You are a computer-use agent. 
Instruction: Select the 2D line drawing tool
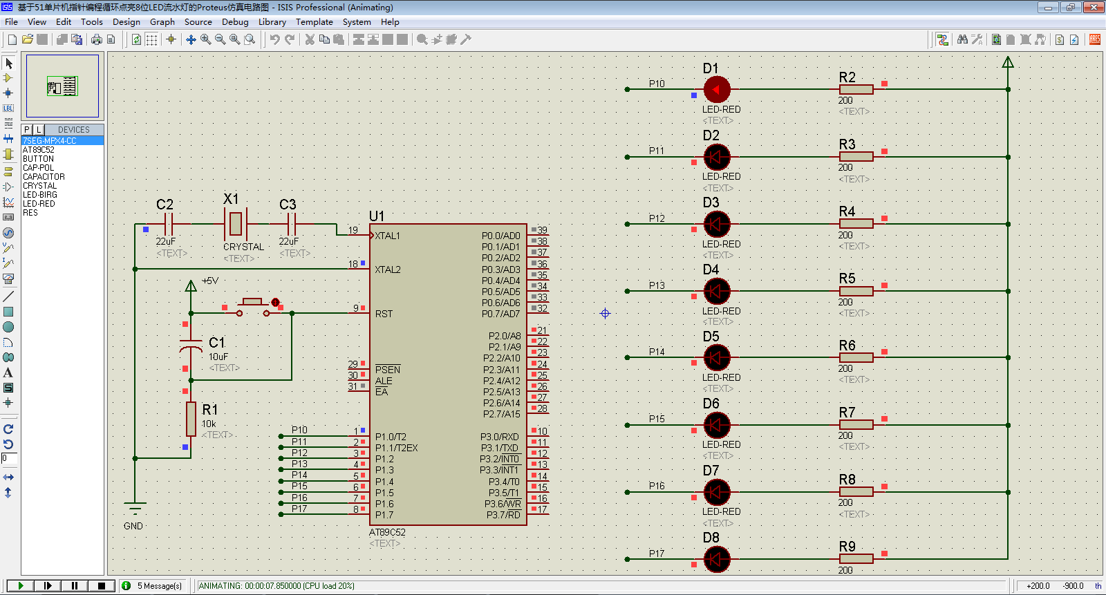tap(8, 296)
